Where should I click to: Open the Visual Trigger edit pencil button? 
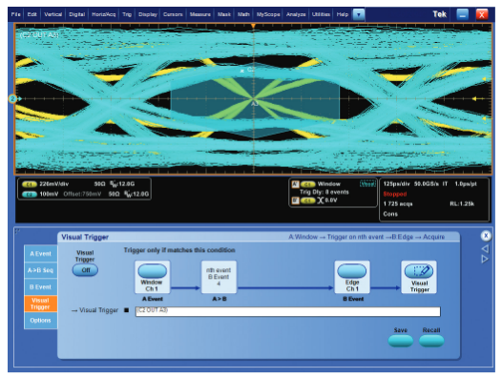419,271
